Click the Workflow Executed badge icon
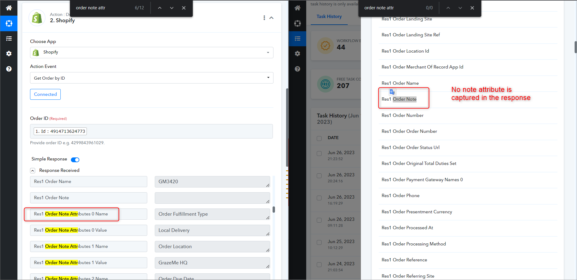This screenshot has width=577, height=280. pos(325,45)
